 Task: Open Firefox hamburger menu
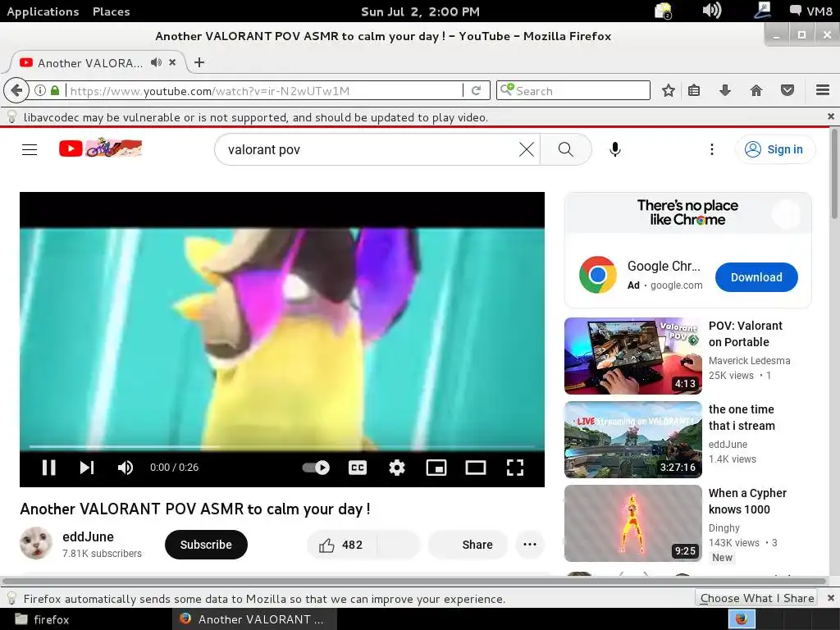823,90
